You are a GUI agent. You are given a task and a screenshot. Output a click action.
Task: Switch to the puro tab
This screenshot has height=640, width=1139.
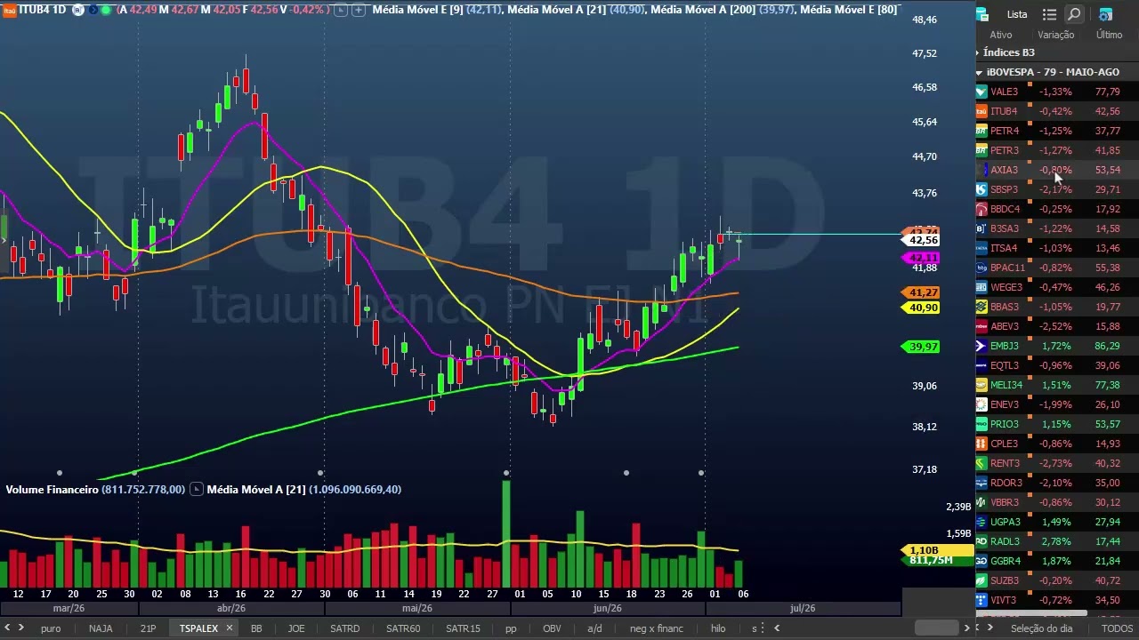pyautogui.click(x=51, y=628)
